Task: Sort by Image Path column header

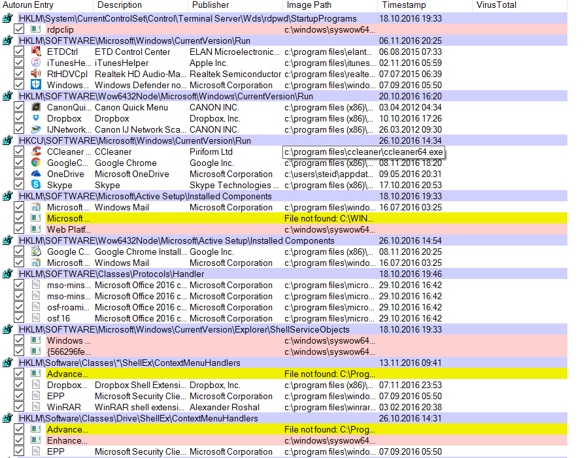Action: 330,5
